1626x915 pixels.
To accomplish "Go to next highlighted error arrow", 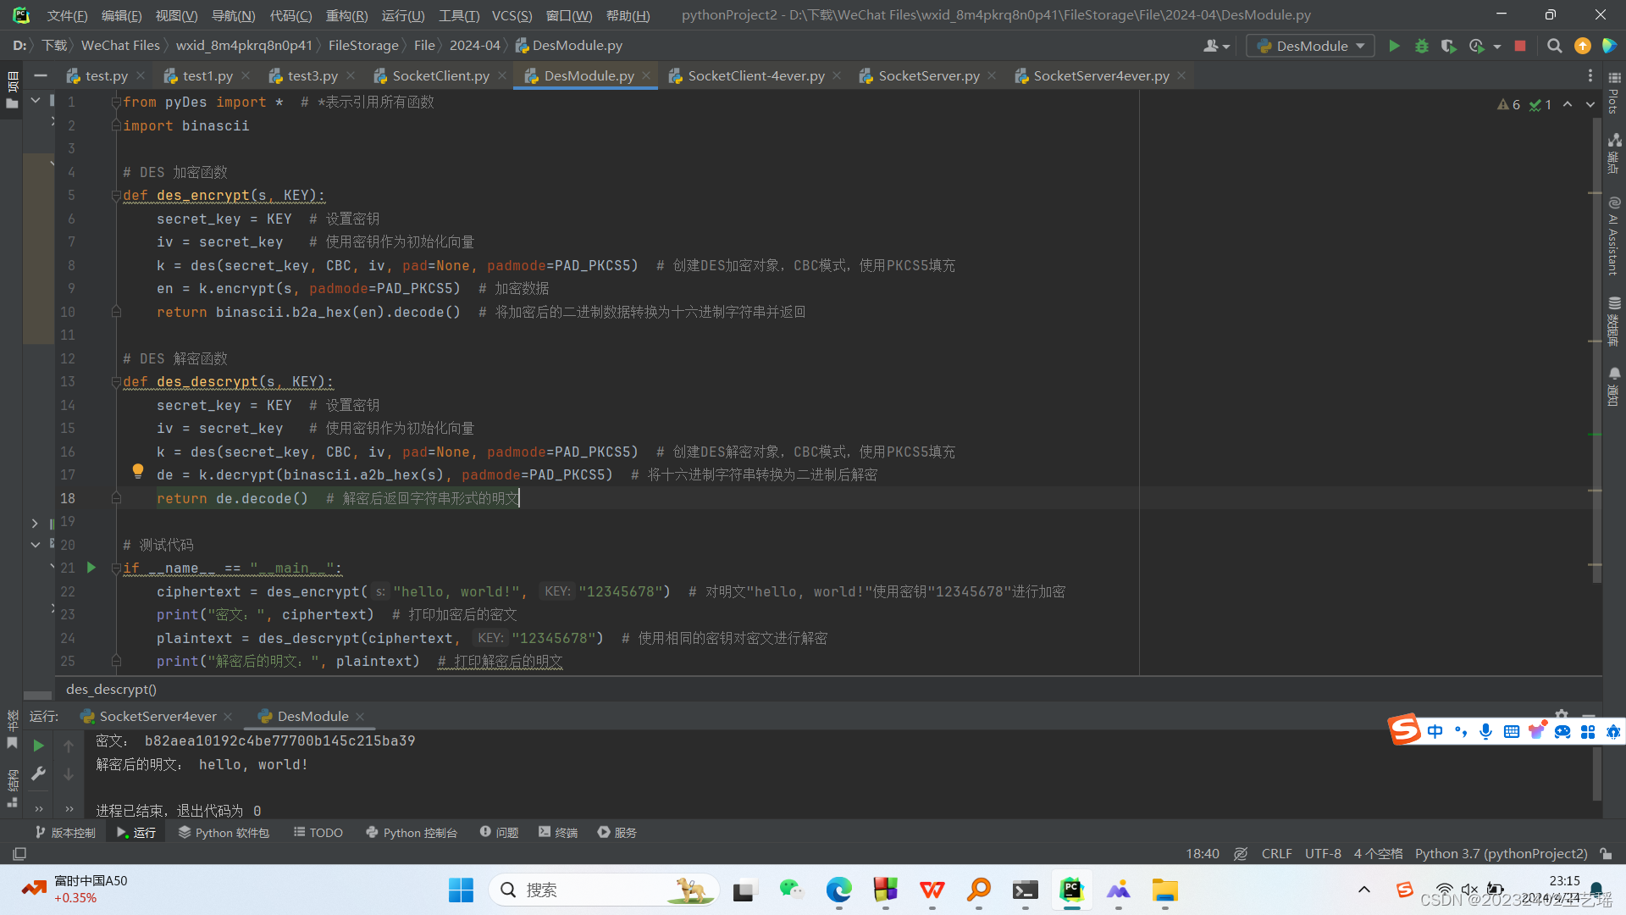I will [1590, 104].
